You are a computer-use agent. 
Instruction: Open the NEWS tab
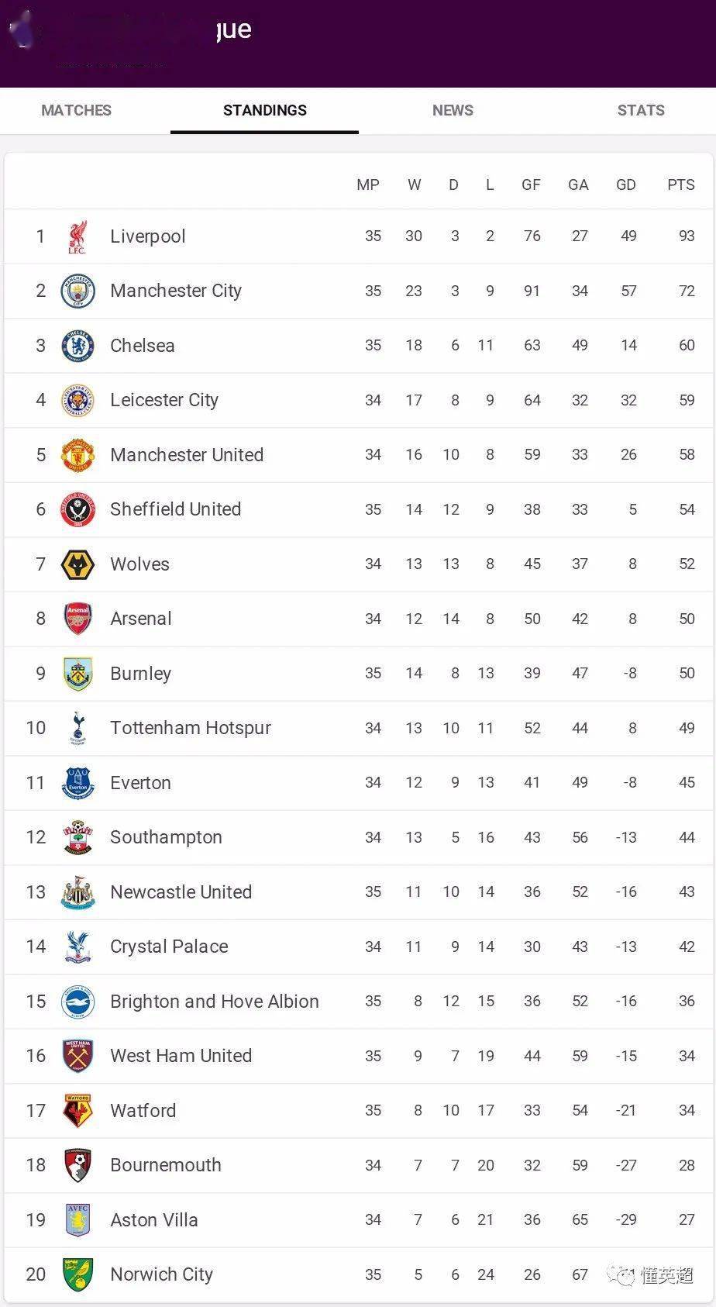[453, 110]
